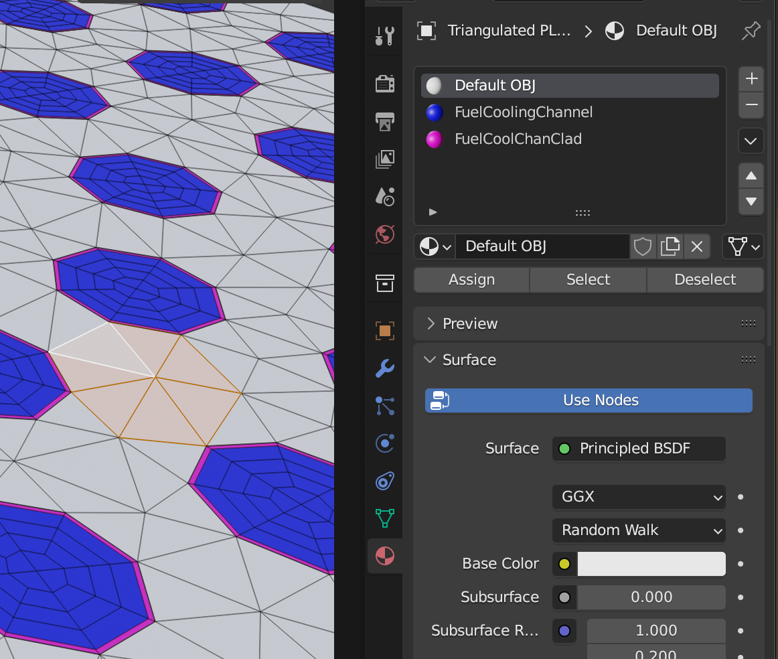The width and height of the screenshot is (778, 659).
Task: Animate Base Color via its keyframe dot
Action: tap(741, 564)
